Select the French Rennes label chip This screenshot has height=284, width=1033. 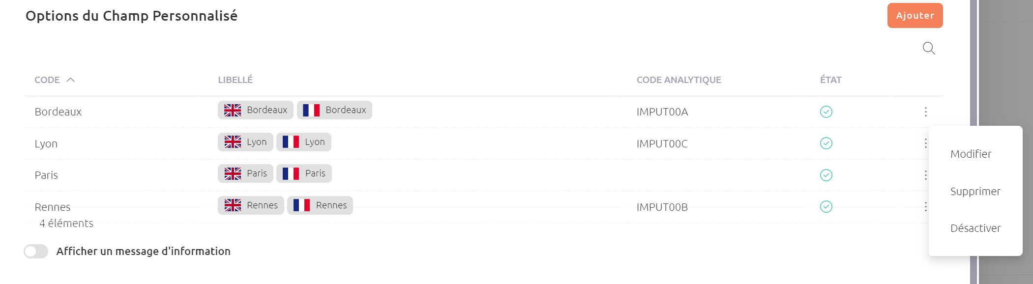coord(320,205)
